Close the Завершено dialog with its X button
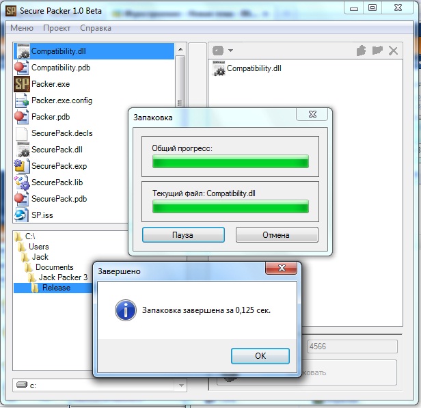 point(281,270)
